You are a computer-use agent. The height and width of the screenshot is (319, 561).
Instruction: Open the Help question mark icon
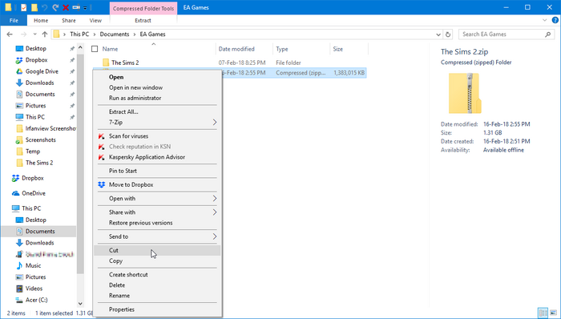(x=555, y=20)
